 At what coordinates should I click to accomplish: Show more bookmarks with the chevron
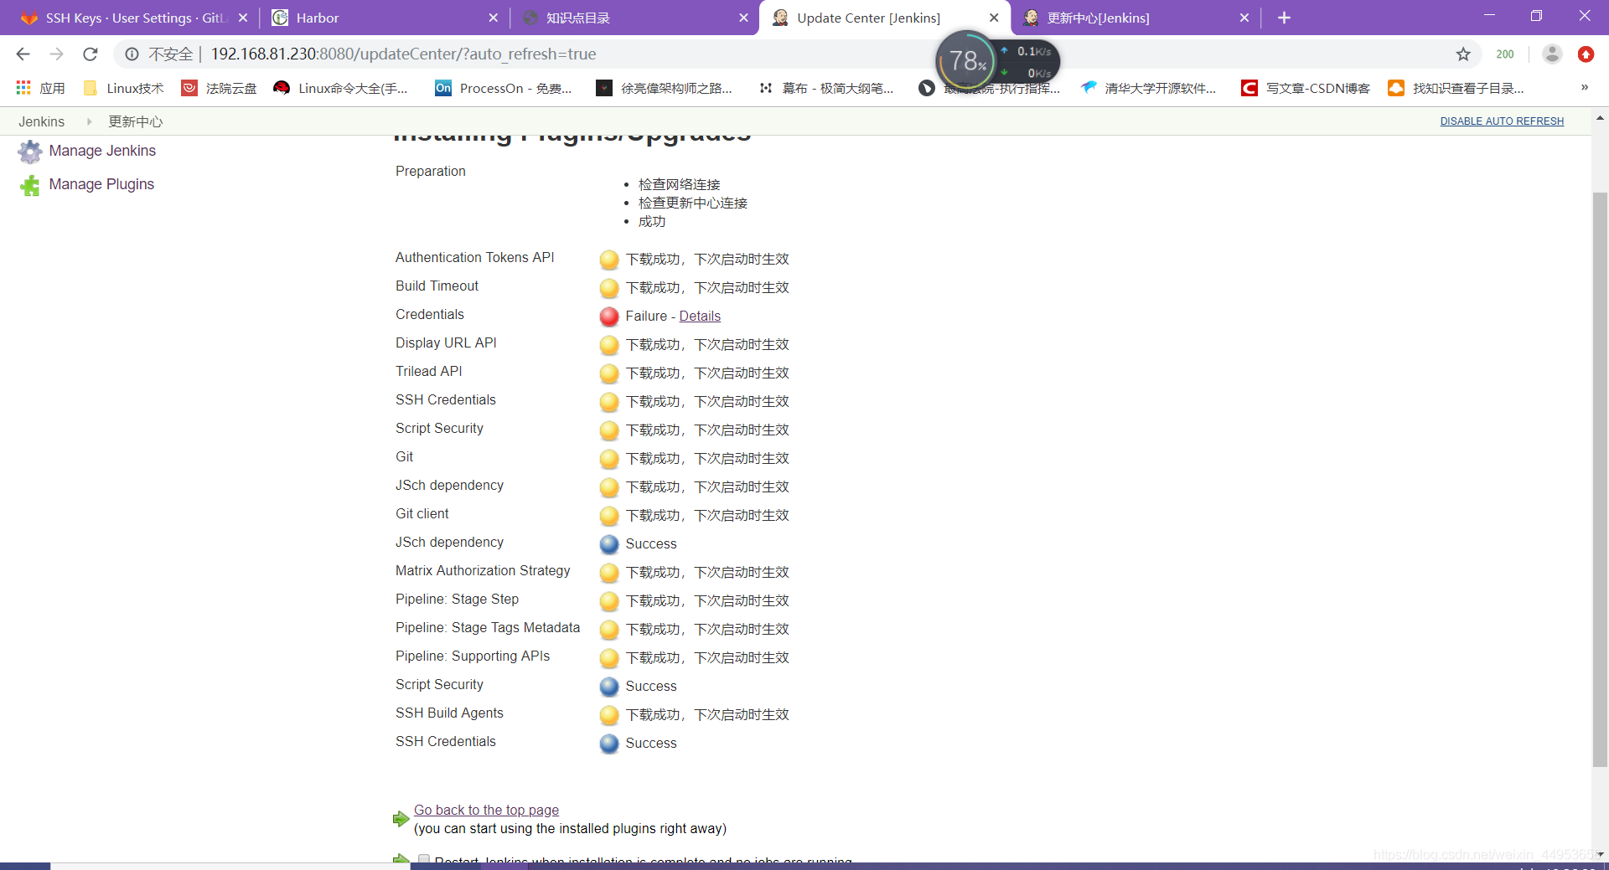pyautogui.click(x=1584, y=88)
